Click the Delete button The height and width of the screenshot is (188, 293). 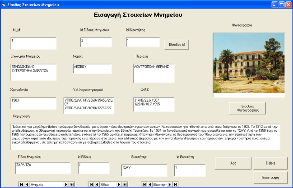pyautogui.click(x=270, y=163)
